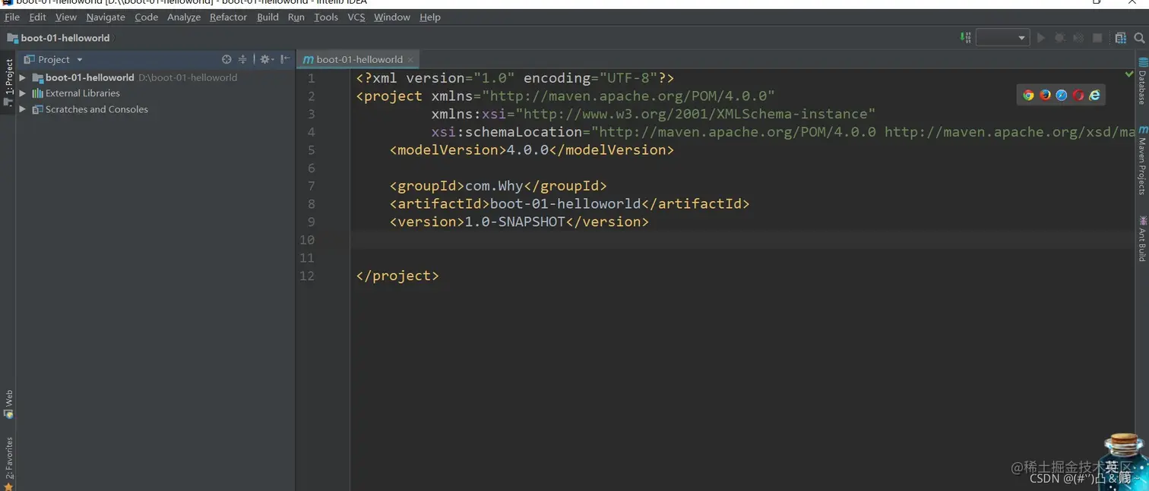Click the Run with Coverage icon
This screenshot has height=491, width=1149.
(x=1078, y=37)
